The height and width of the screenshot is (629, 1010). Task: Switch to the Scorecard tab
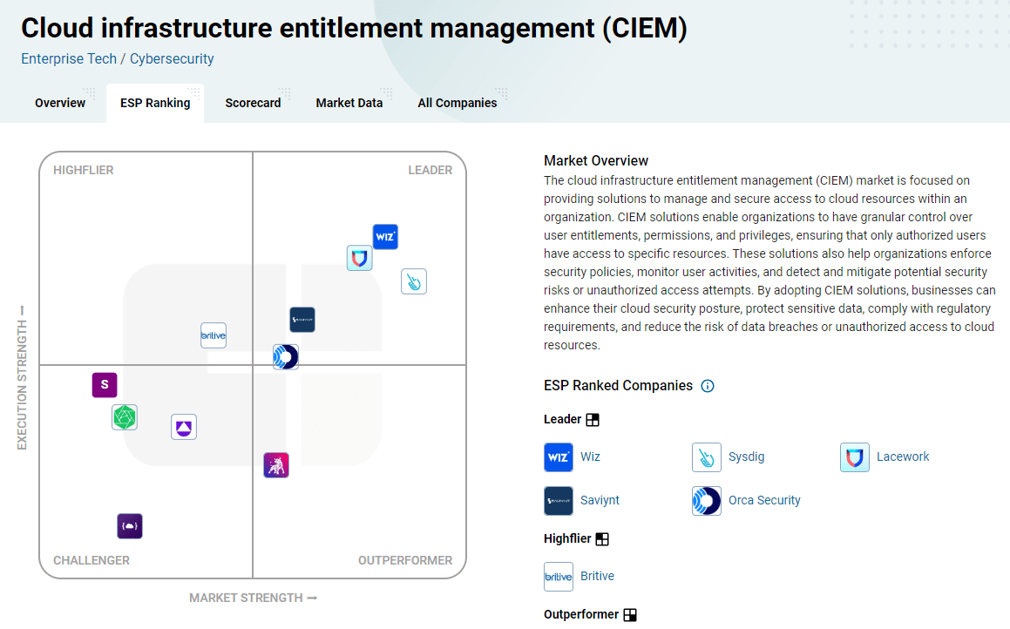(253, 103)
